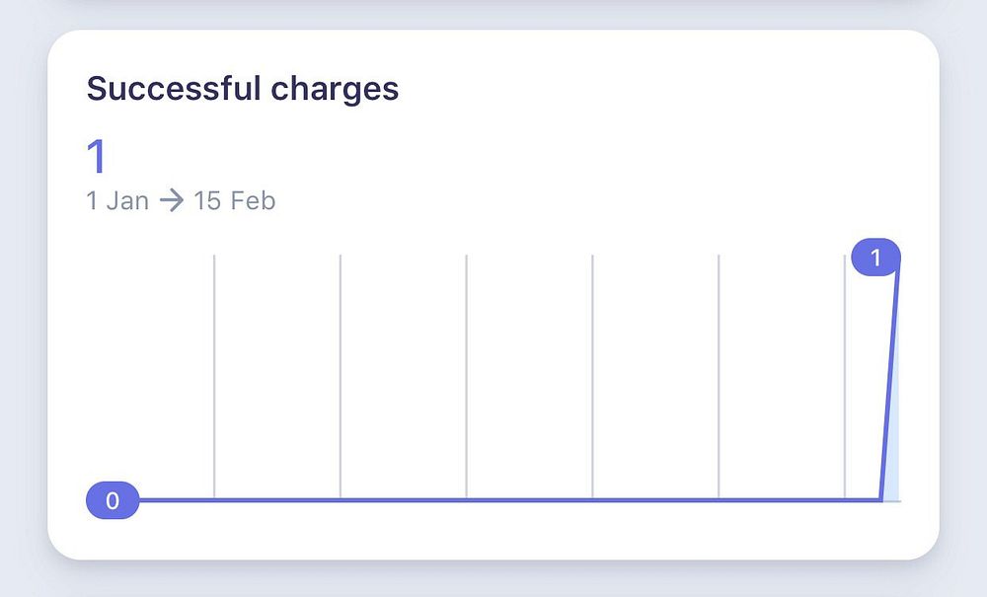Select the second vertical gridline in chart

(341, 376)
